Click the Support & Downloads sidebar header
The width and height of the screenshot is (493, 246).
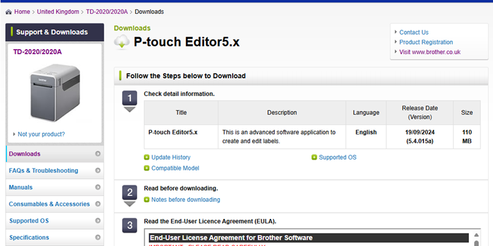tap(55, 32)
